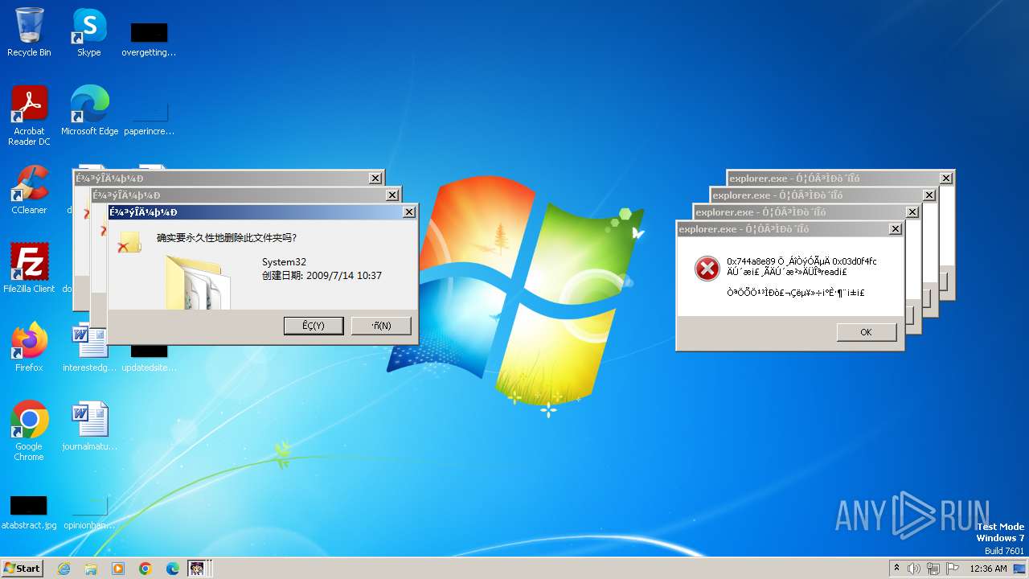The height and width of the screenshot is (579, 1029).
Task: Close the front explorer.exe error dialog
Action: tap(896, 229)
